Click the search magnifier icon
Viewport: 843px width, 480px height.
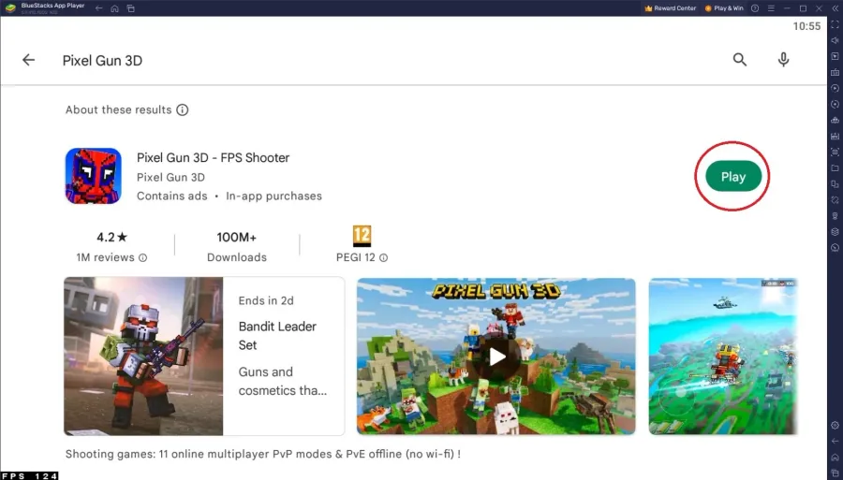point(740,60)
